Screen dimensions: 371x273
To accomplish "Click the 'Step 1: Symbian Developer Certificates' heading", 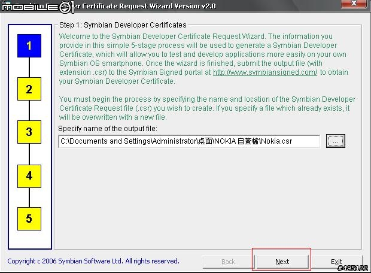I will point(123,25).
